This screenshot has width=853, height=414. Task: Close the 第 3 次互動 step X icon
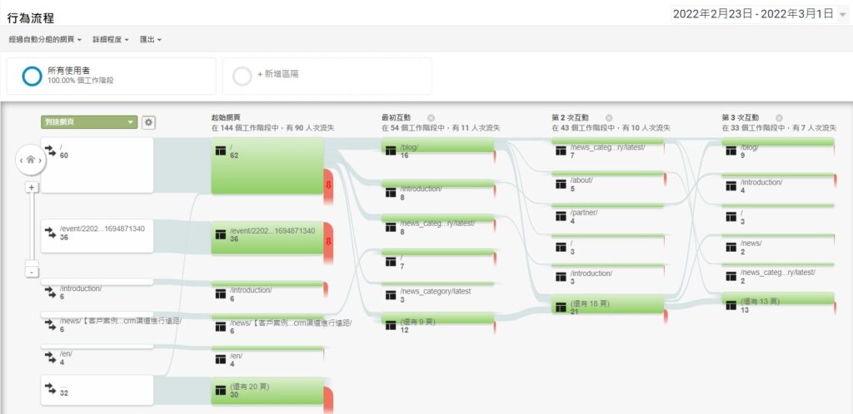tap(779, 118)
